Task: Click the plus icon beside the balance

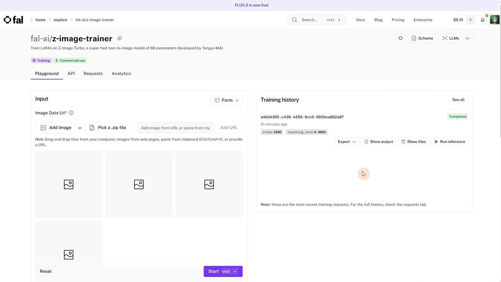Action: click(471, 20)
